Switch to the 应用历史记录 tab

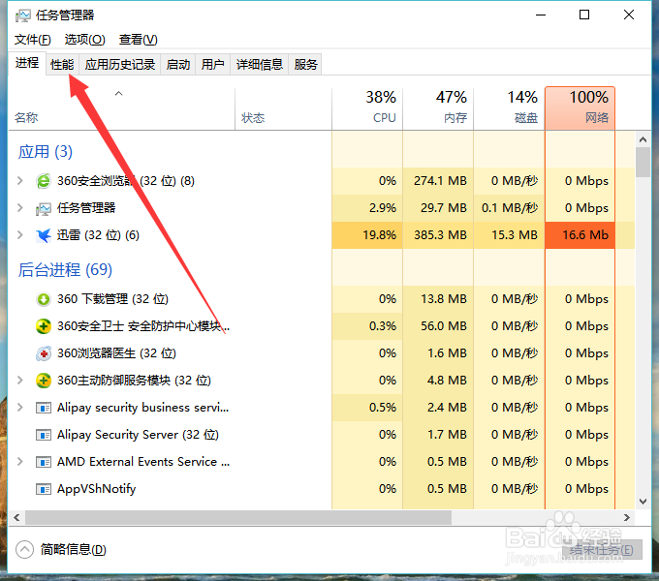coord(120,65)
